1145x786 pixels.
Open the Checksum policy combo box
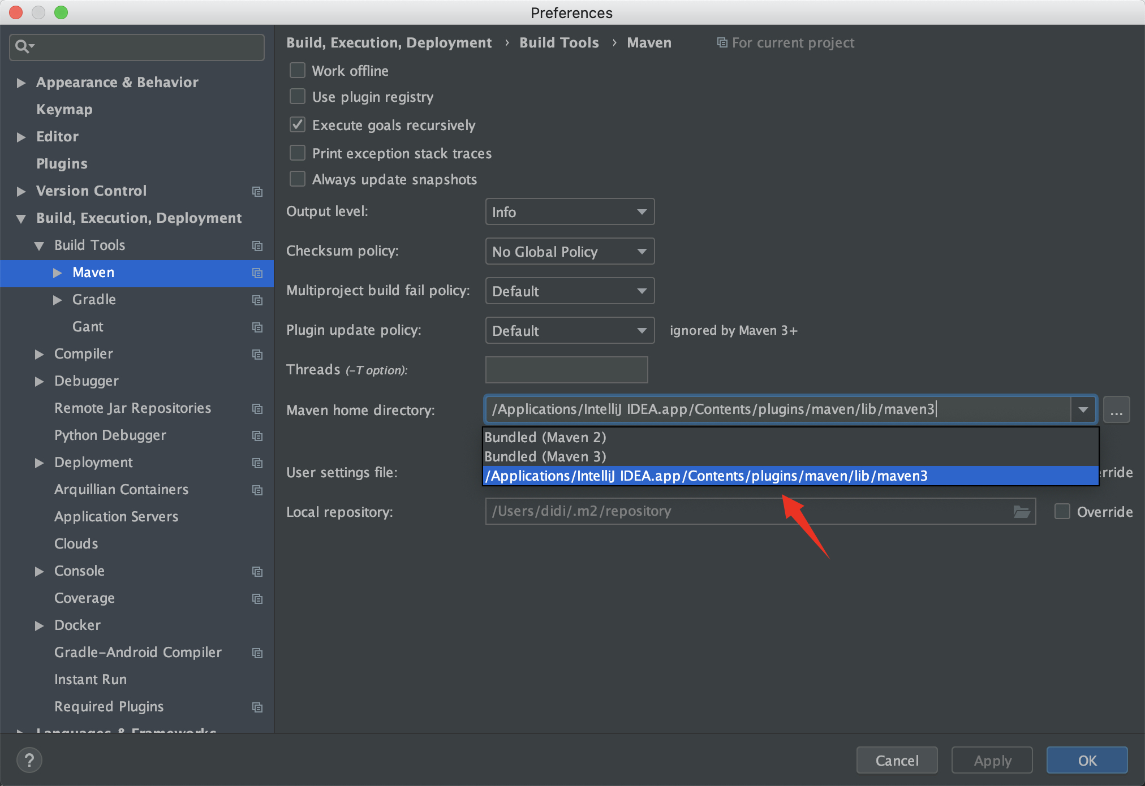[x=570, y=252]
